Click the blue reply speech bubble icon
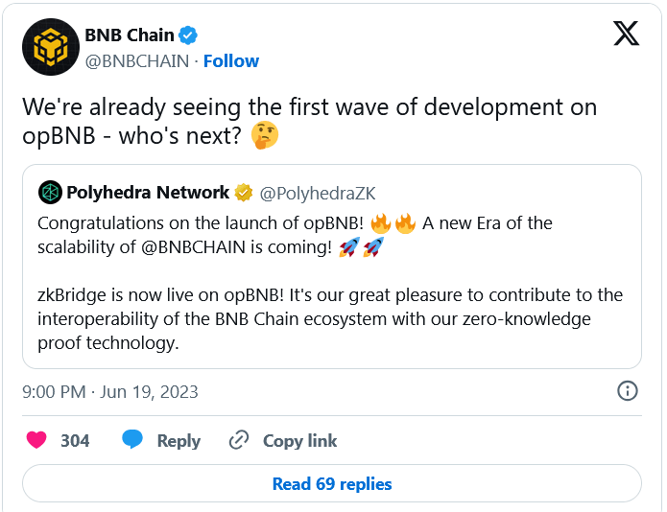Viewport: 667px width, 512px height. point(132,440)
